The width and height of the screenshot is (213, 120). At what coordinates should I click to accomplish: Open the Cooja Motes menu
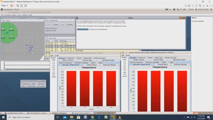pyautogui.click(x=14, y=15)
